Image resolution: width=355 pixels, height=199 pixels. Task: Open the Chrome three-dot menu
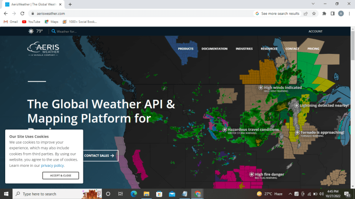[x=349, y=14]
